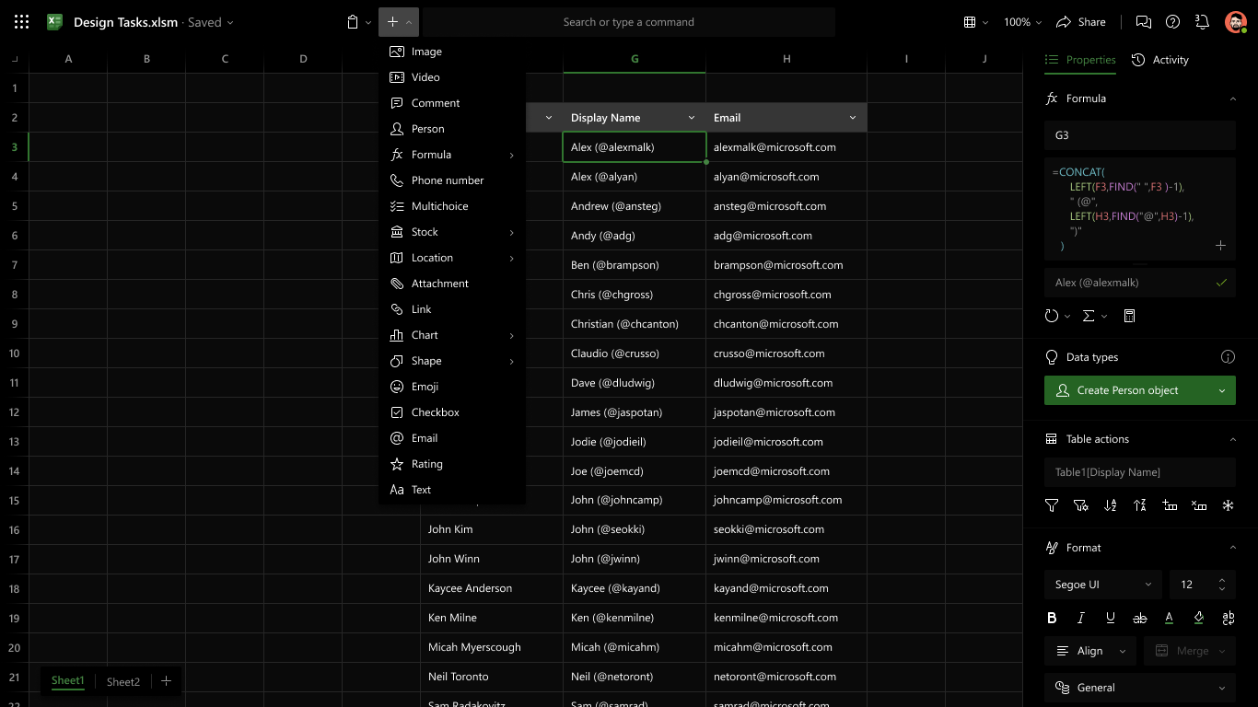Screen dimensions: 1258x707
Task: Open the user profile avatar
Action: click(x=1235, y=22)
